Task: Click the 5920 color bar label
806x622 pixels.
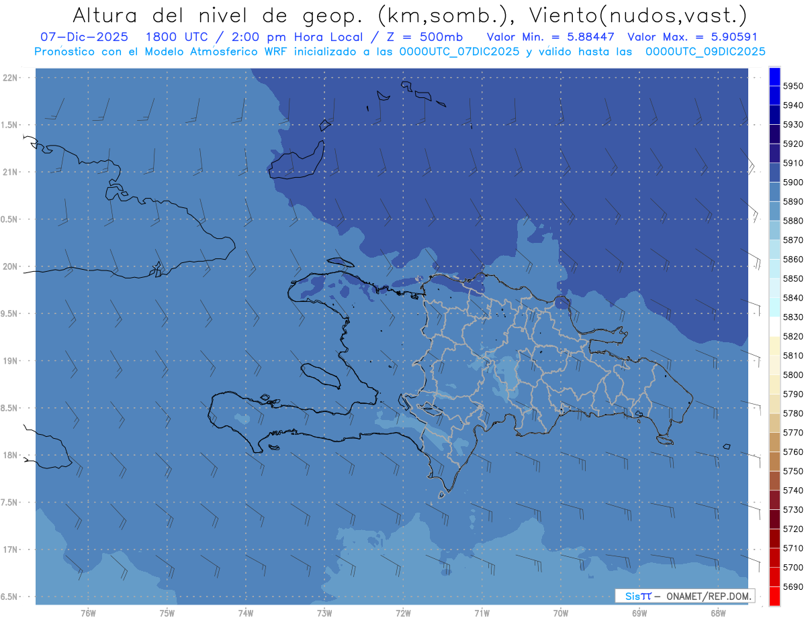Action: click(793, 144)
